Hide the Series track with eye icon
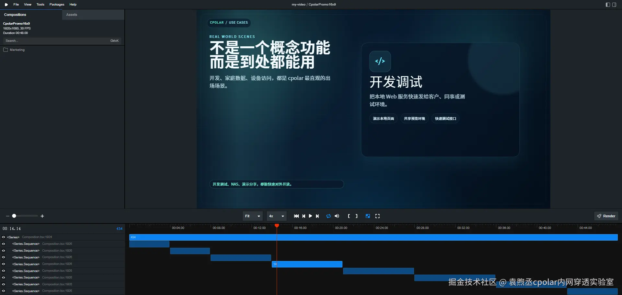The height and width of the screenshot is (295, 622). pos(4,237)
